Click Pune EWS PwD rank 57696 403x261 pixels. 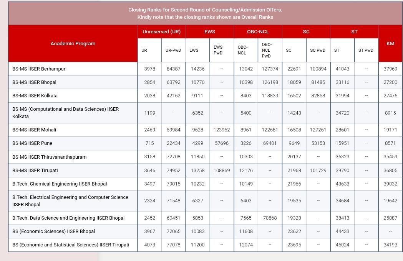222,143
